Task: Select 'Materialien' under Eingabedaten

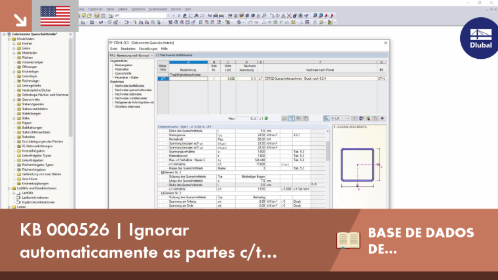Action: click(x=122, y=69)
